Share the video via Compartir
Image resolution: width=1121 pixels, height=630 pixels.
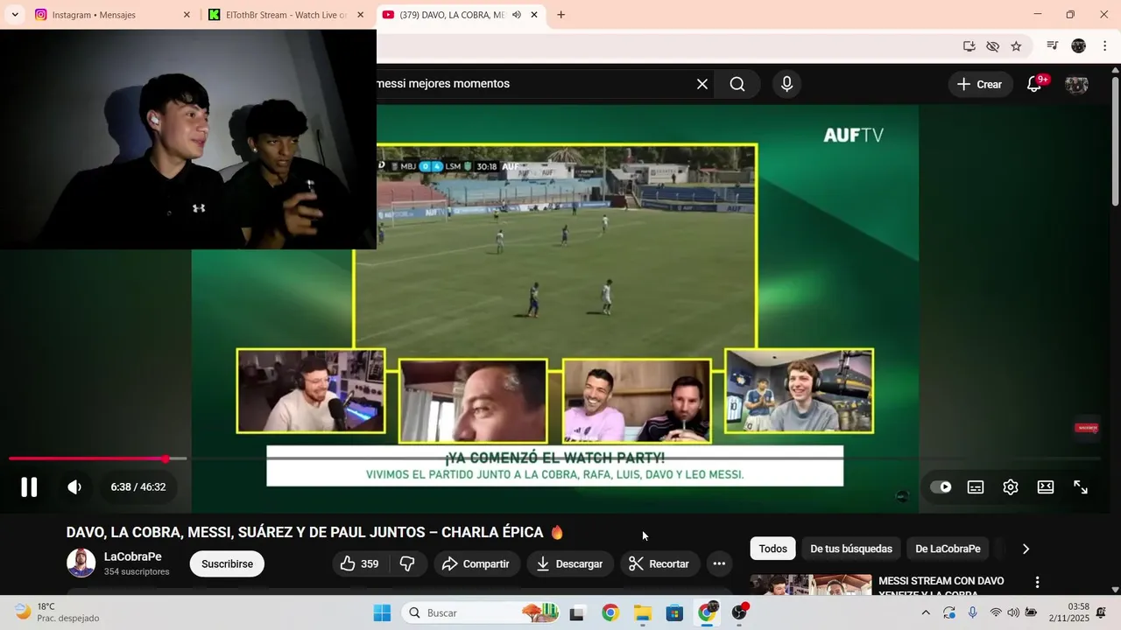pyautogui.click(x=476, y=563)
